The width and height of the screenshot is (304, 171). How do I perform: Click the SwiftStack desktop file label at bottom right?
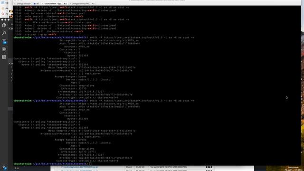pyautogui.click(x=293, y=169)
